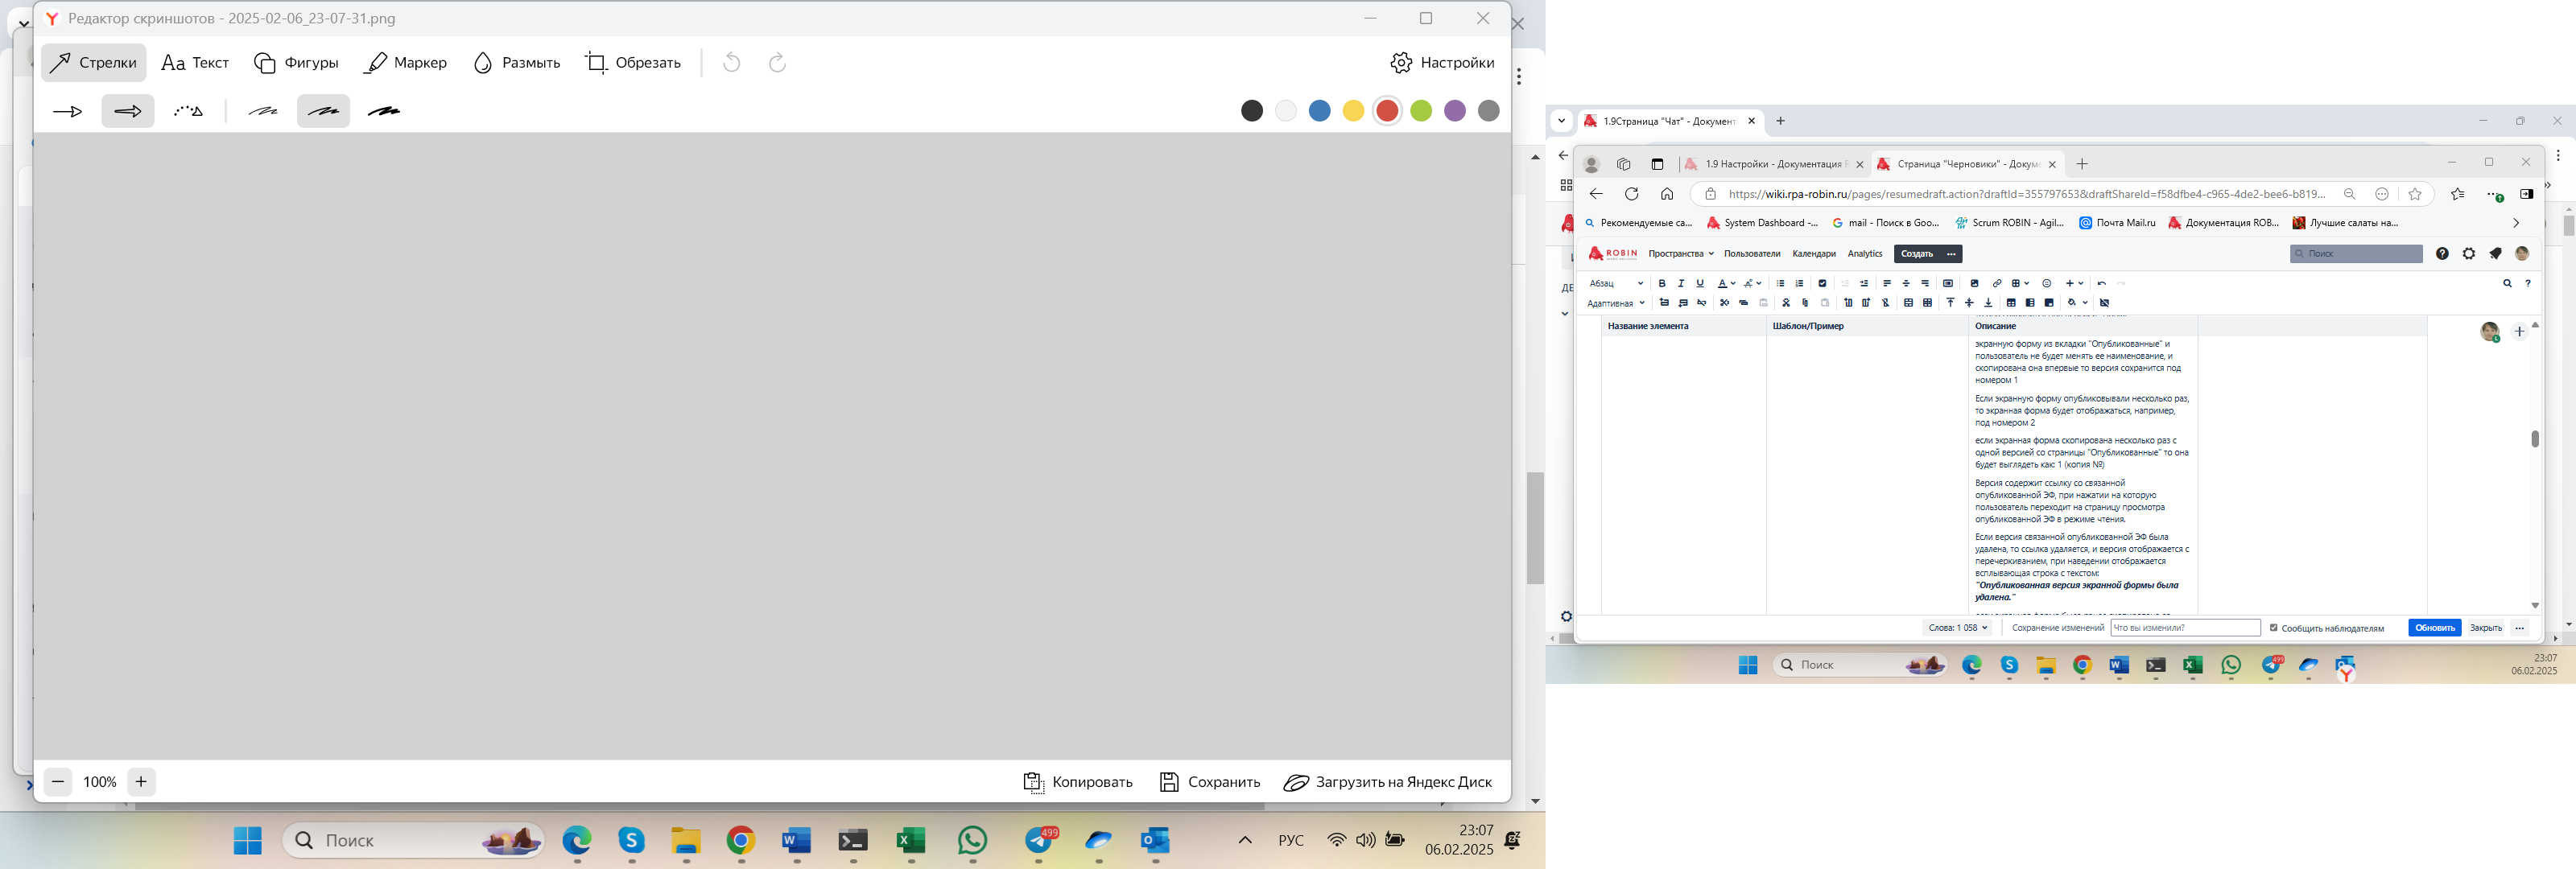The image size is (2576, 869).
Task: Click the Закрыть button in wiki editor
Action: coord(2486,628)
